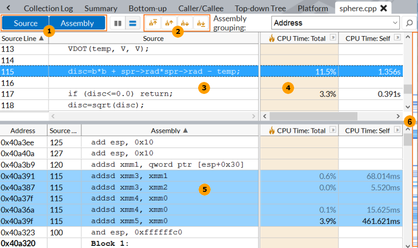This screenshot has height=248, width=418.
Task: Expand CPU Time: Total column in source pane
Action: pyautogui.click(x=332, y=38)
